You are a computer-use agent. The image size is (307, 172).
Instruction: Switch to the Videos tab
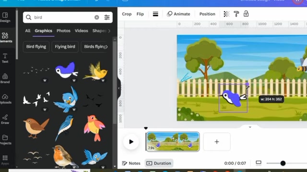pyautogui.click(x=81, y=31)
